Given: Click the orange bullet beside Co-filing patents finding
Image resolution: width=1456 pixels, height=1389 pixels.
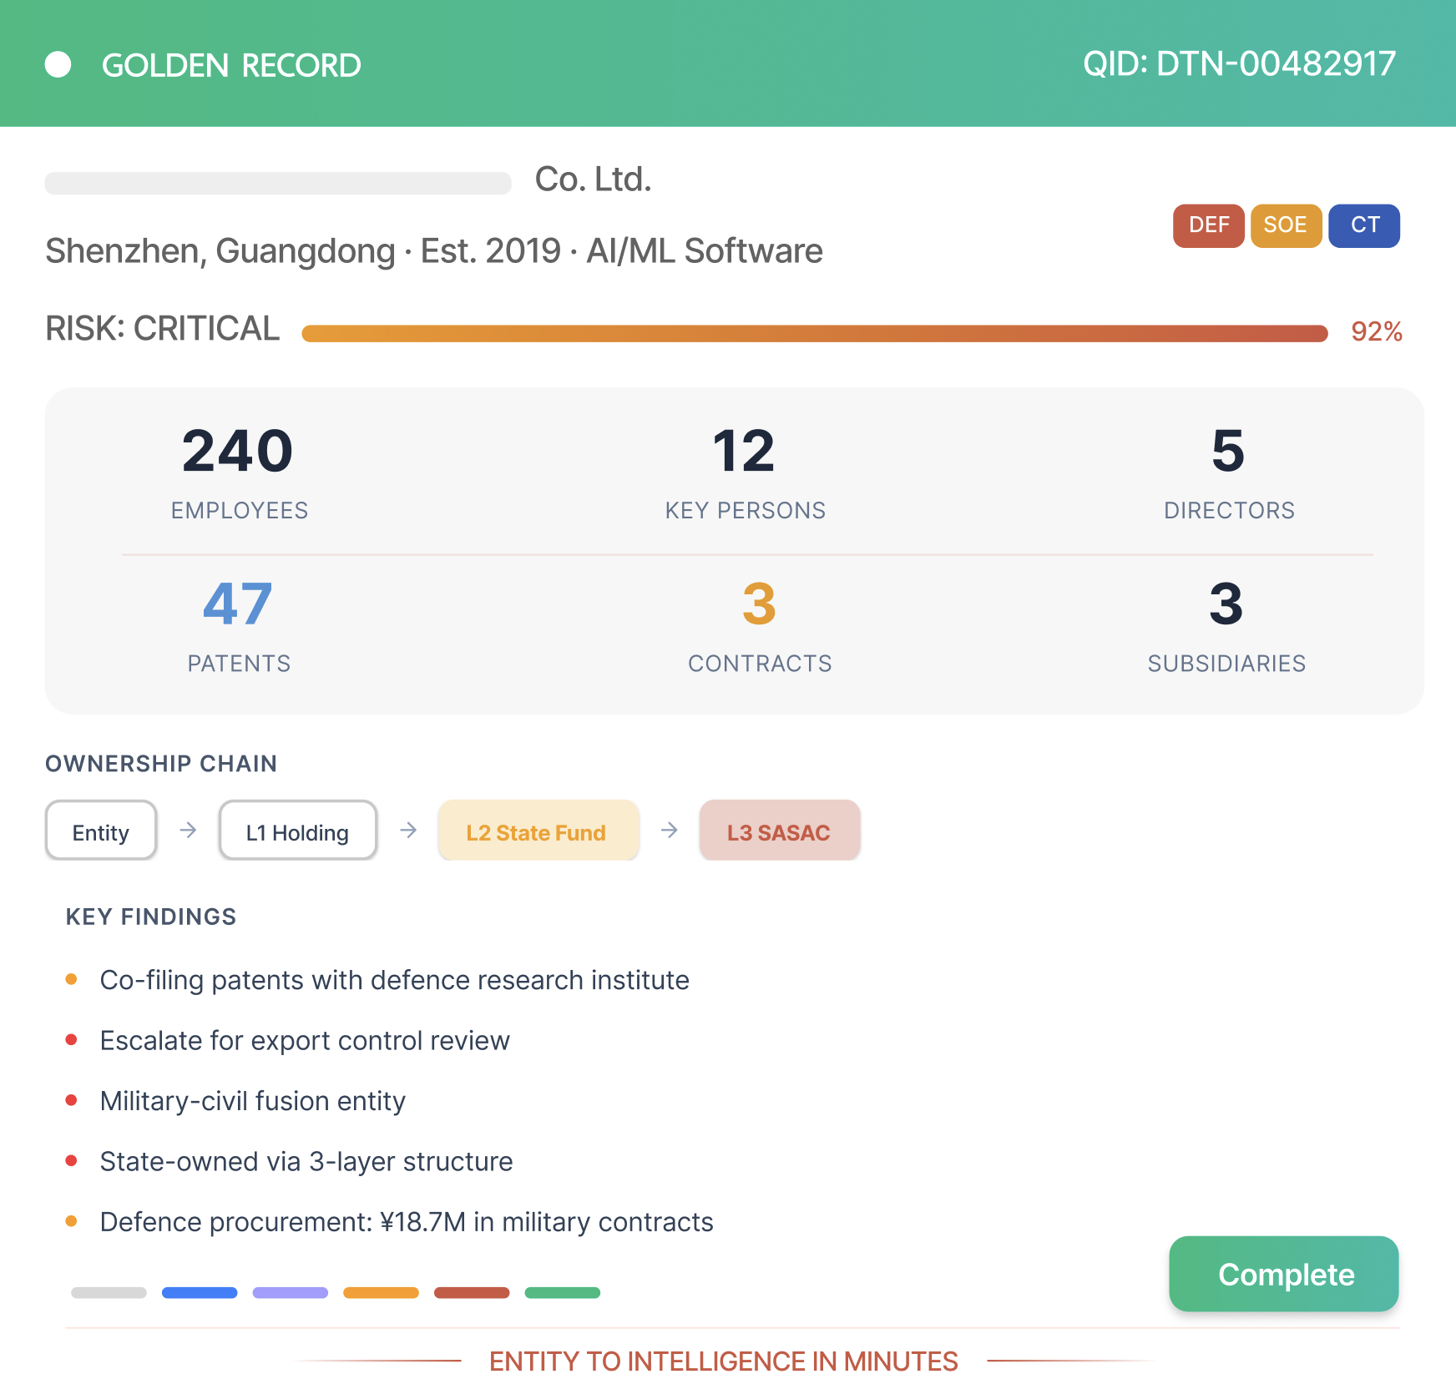Looking at the screenshot, I should click(x=72, y=979).
